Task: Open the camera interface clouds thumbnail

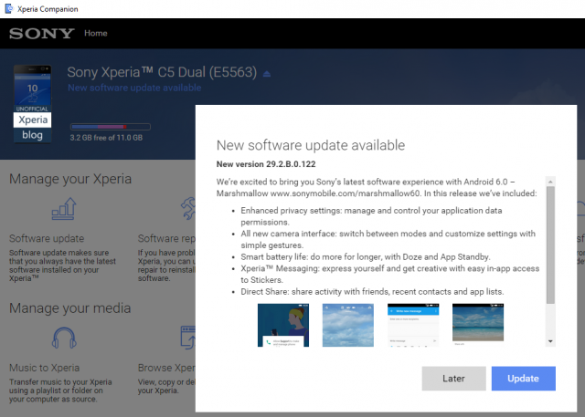Action: tap(348, 325)
